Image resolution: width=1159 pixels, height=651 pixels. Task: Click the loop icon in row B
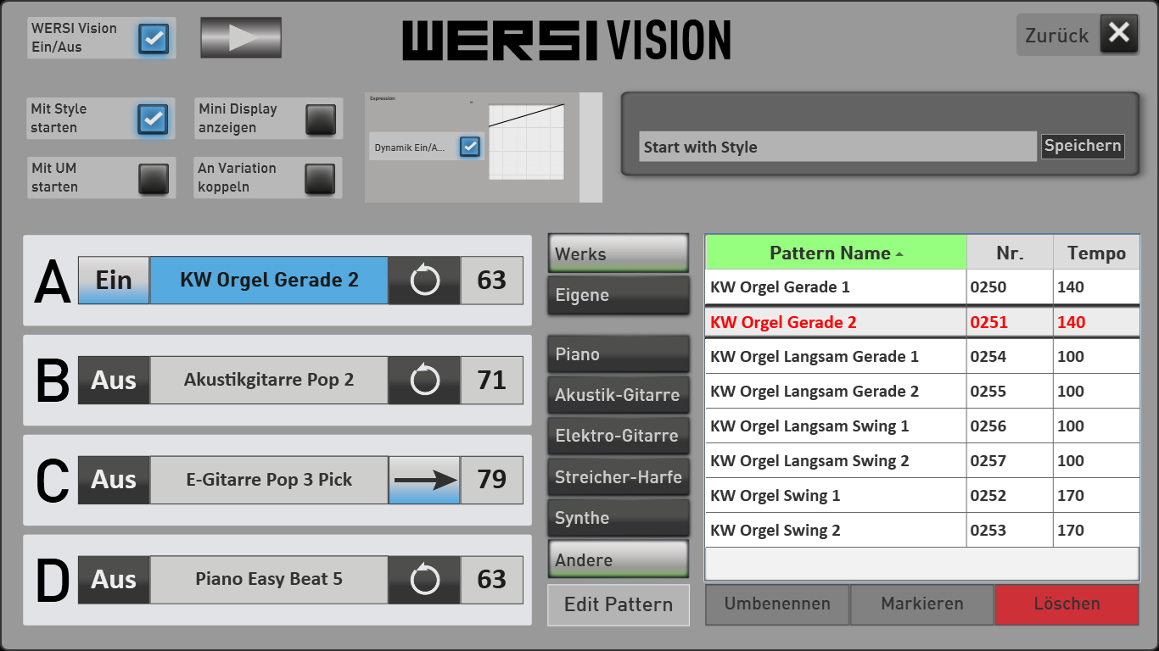(x=424, y=381)
